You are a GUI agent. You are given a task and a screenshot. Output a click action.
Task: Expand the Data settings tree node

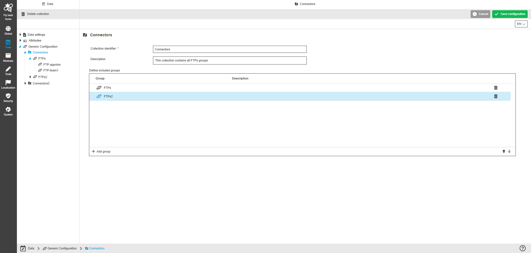[20, 34]
